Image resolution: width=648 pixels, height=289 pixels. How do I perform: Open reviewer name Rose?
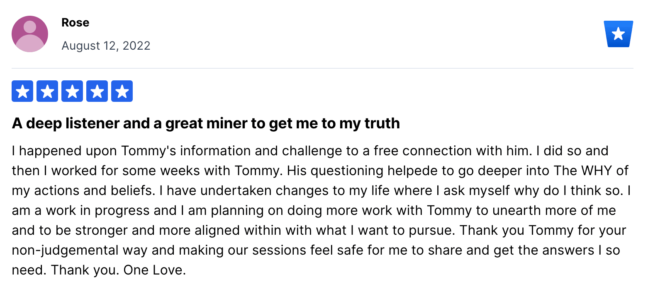click(x=75, y=22)
